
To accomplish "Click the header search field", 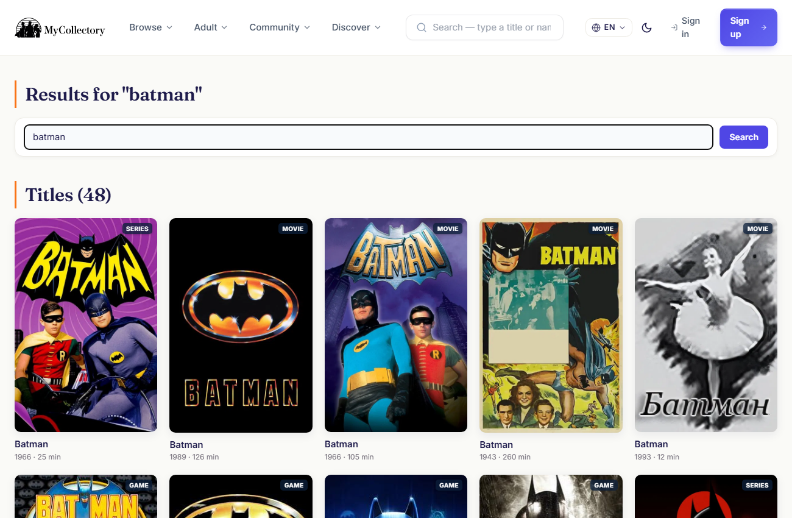I will point(484,27).
